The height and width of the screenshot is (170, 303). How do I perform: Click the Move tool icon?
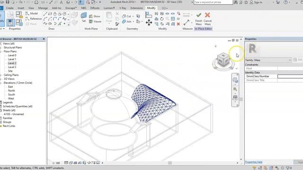pyautogui.click(x=149, y=23)
